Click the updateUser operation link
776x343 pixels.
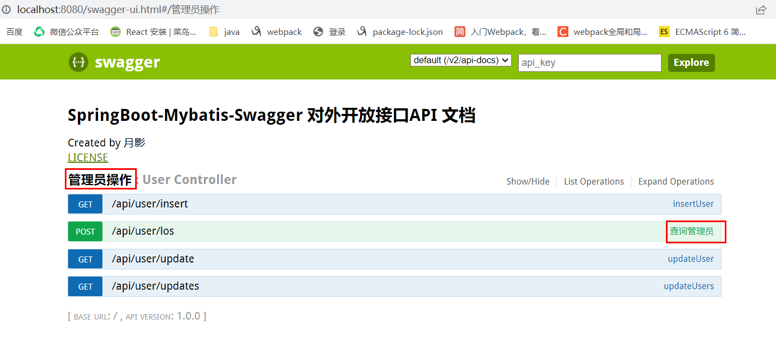tap(691, 259)
